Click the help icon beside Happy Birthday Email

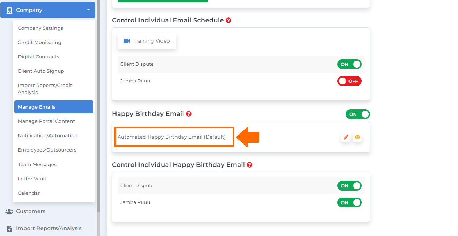(189, 114)
